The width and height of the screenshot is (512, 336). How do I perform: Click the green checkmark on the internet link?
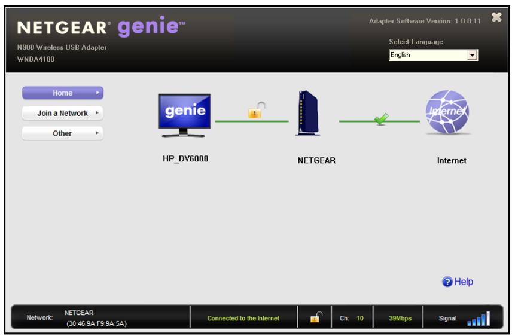click(x=381, y=119)
